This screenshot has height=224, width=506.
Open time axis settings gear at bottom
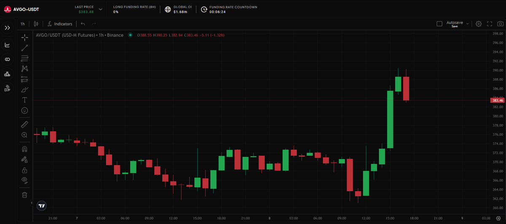click(x=498, y=218)
